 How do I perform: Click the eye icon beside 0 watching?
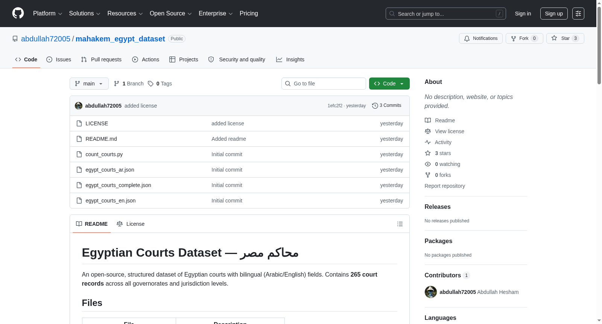[428, 164]
